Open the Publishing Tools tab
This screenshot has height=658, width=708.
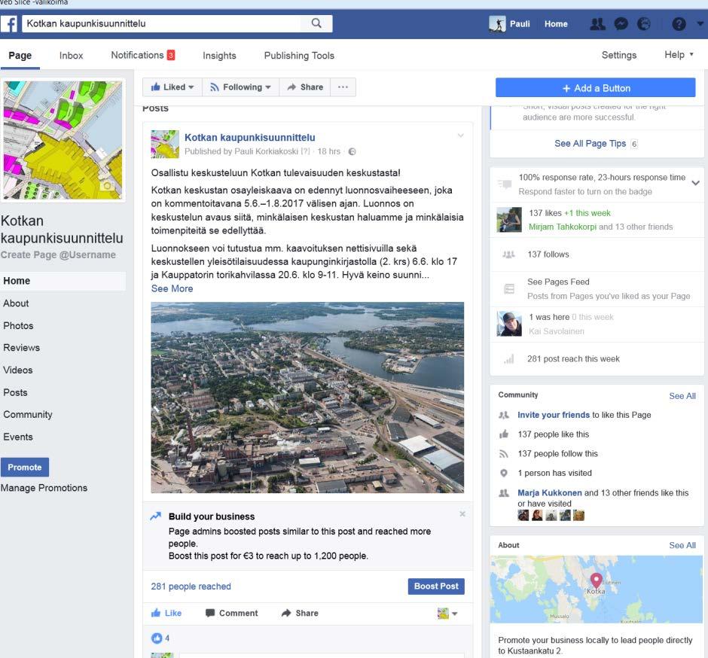click(x=299, y=56)
